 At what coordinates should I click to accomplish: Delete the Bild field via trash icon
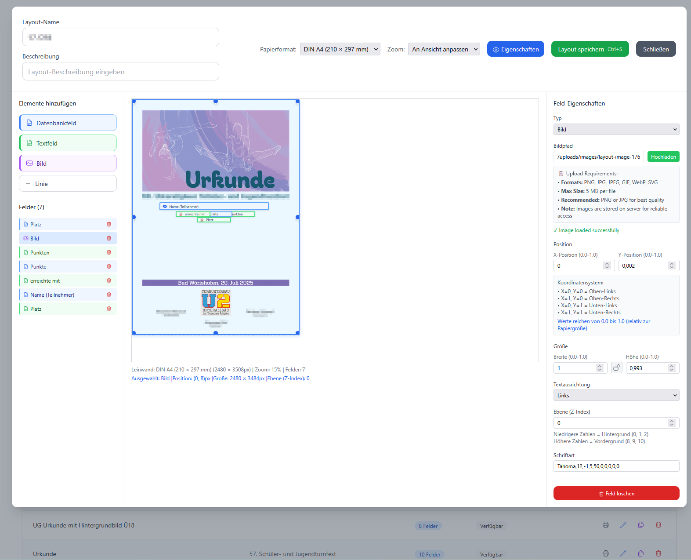[109, 238]
